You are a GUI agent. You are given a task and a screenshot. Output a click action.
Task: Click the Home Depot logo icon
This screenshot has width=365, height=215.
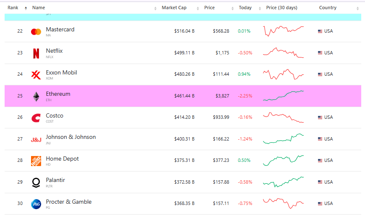click(x=36, y=161)
